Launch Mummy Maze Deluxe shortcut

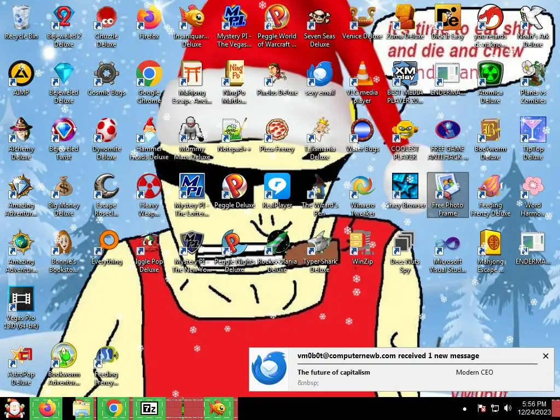[x=191, y=138]
